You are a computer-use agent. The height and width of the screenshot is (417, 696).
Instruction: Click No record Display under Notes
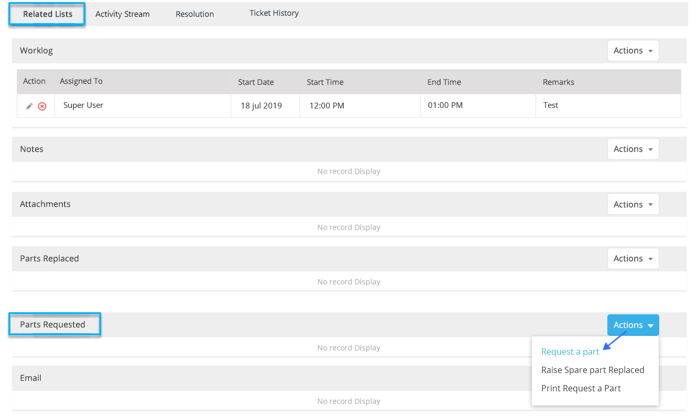point(349,171)
